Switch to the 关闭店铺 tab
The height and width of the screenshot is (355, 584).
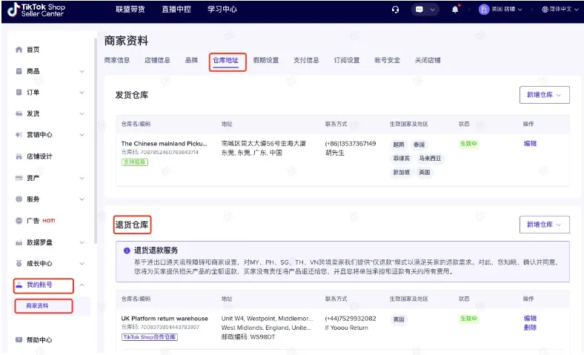pos(428,60)
